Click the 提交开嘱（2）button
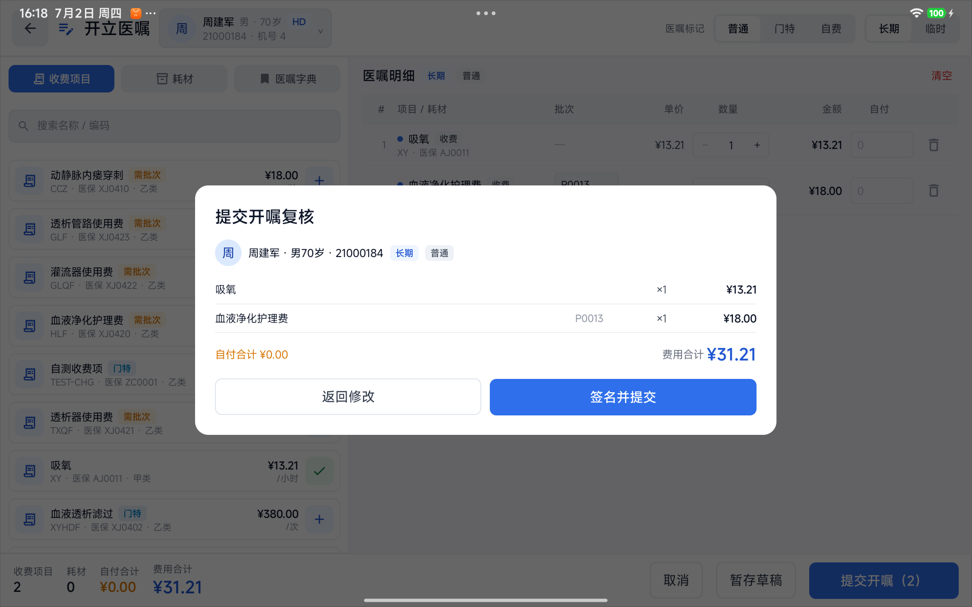The height and width of the screenshot is (607, 972). 884,580
